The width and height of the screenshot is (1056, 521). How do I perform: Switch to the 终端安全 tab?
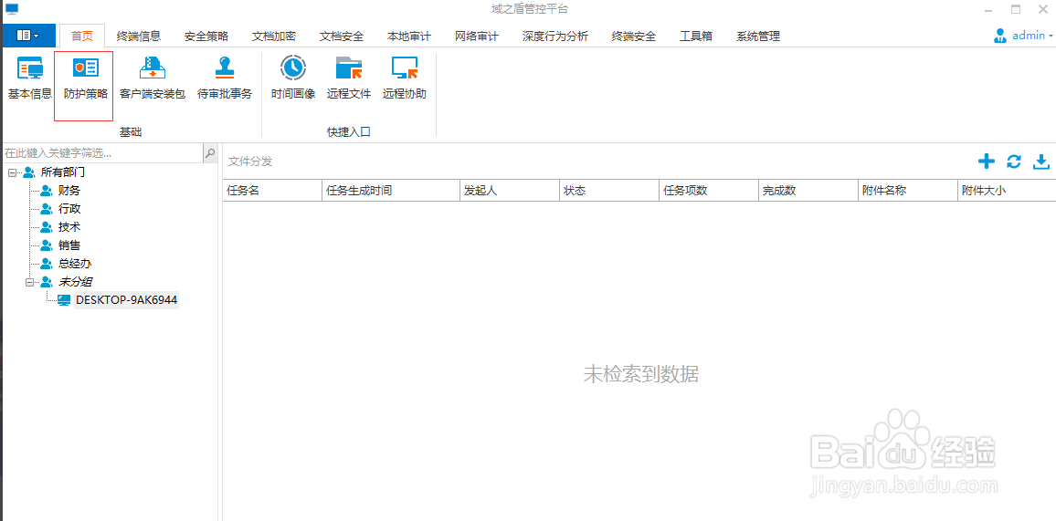[634, 36]
